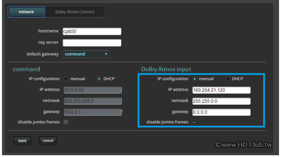Choose DHCP for Dolby Atmos input
The image size is (281, 158).
[x=228, y=79]
